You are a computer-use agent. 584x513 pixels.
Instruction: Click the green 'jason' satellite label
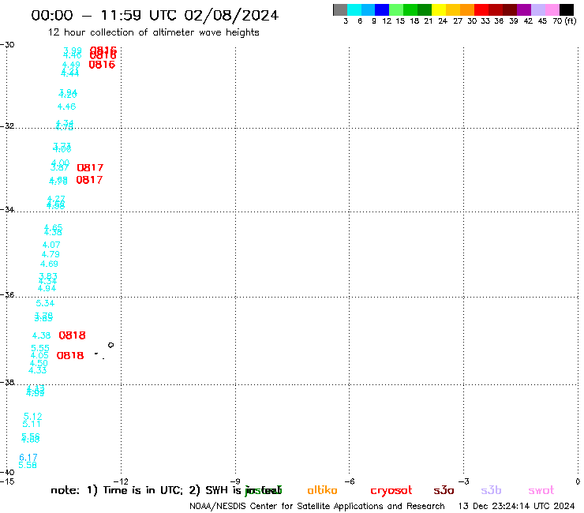point(263,490)
